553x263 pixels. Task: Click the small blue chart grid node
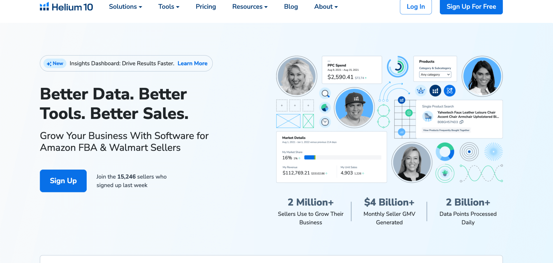click(x=402, y=100)
